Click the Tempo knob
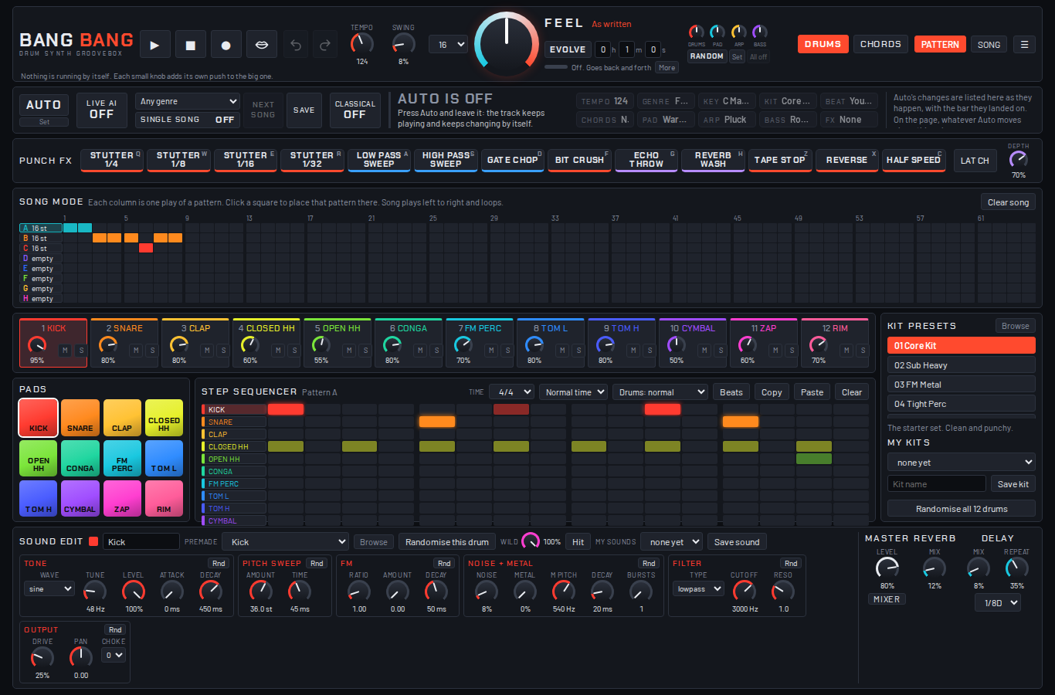This screenshot has height=695, width=1055. tap(361, 43)
